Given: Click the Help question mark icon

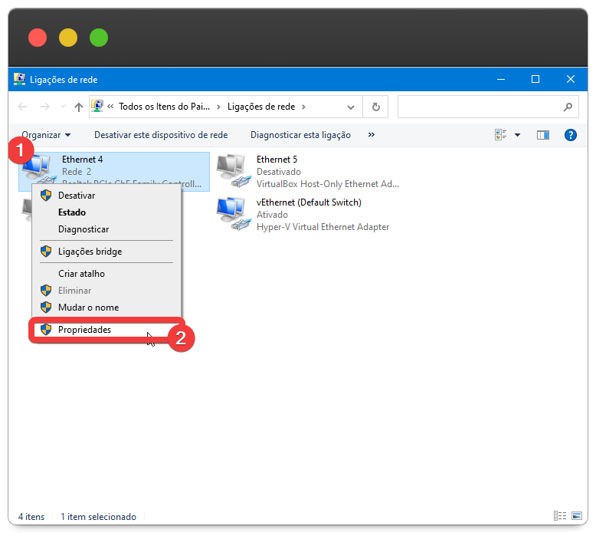Looking at the screenshot, I should pos(570,135).
